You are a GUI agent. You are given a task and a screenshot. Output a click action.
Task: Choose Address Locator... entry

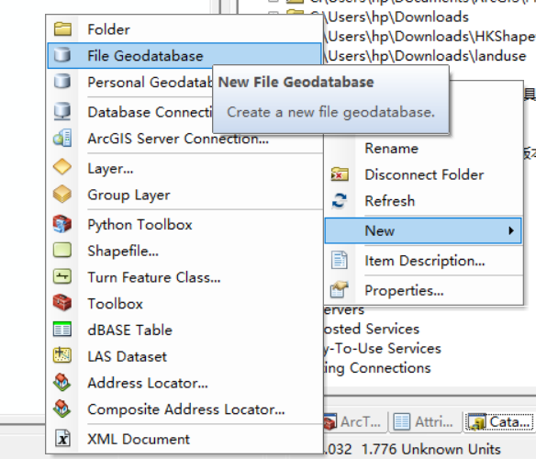click(x=184, y=383)
